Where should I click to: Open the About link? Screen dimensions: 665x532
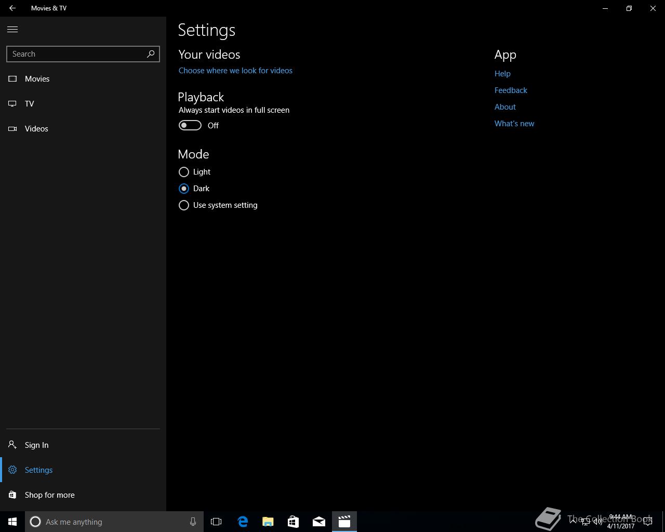[x=505, y=107]
